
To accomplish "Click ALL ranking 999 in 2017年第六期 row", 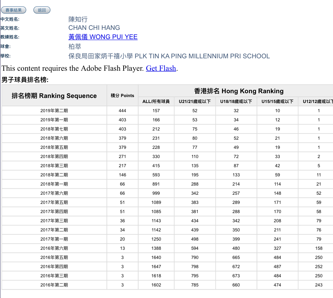I will (x=156, y=193).
